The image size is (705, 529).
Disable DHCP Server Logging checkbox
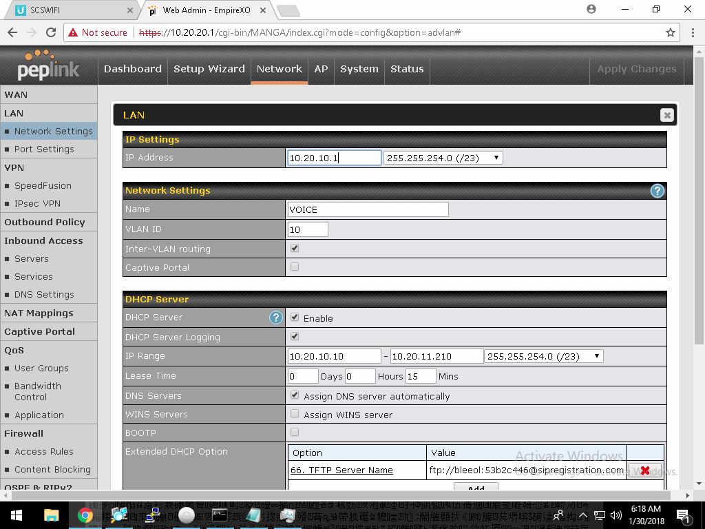click(x=295, y=336)
